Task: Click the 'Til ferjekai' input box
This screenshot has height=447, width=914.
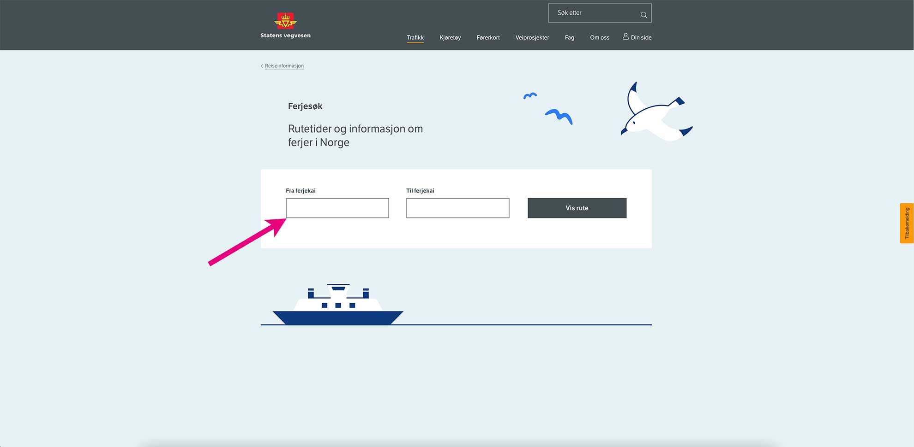Action: [x=457, y=208]
